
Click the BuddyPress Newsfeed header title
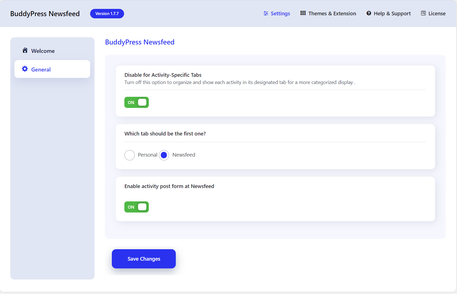45,14
